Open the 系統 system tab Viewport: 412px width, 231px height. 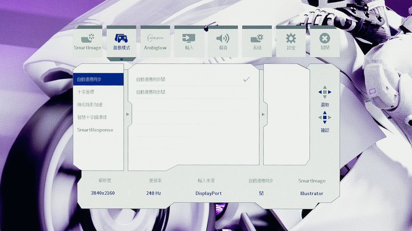(x=257, y=41)
